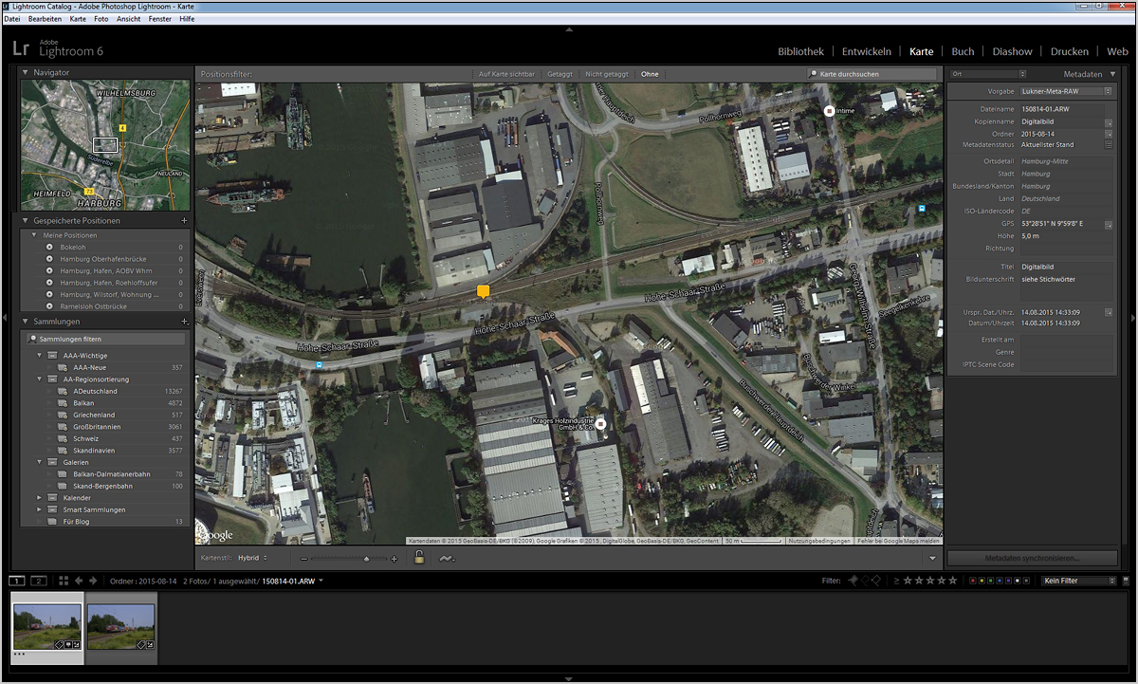
Task: Switch to Buch module
Action: click(x=963, y=51)
